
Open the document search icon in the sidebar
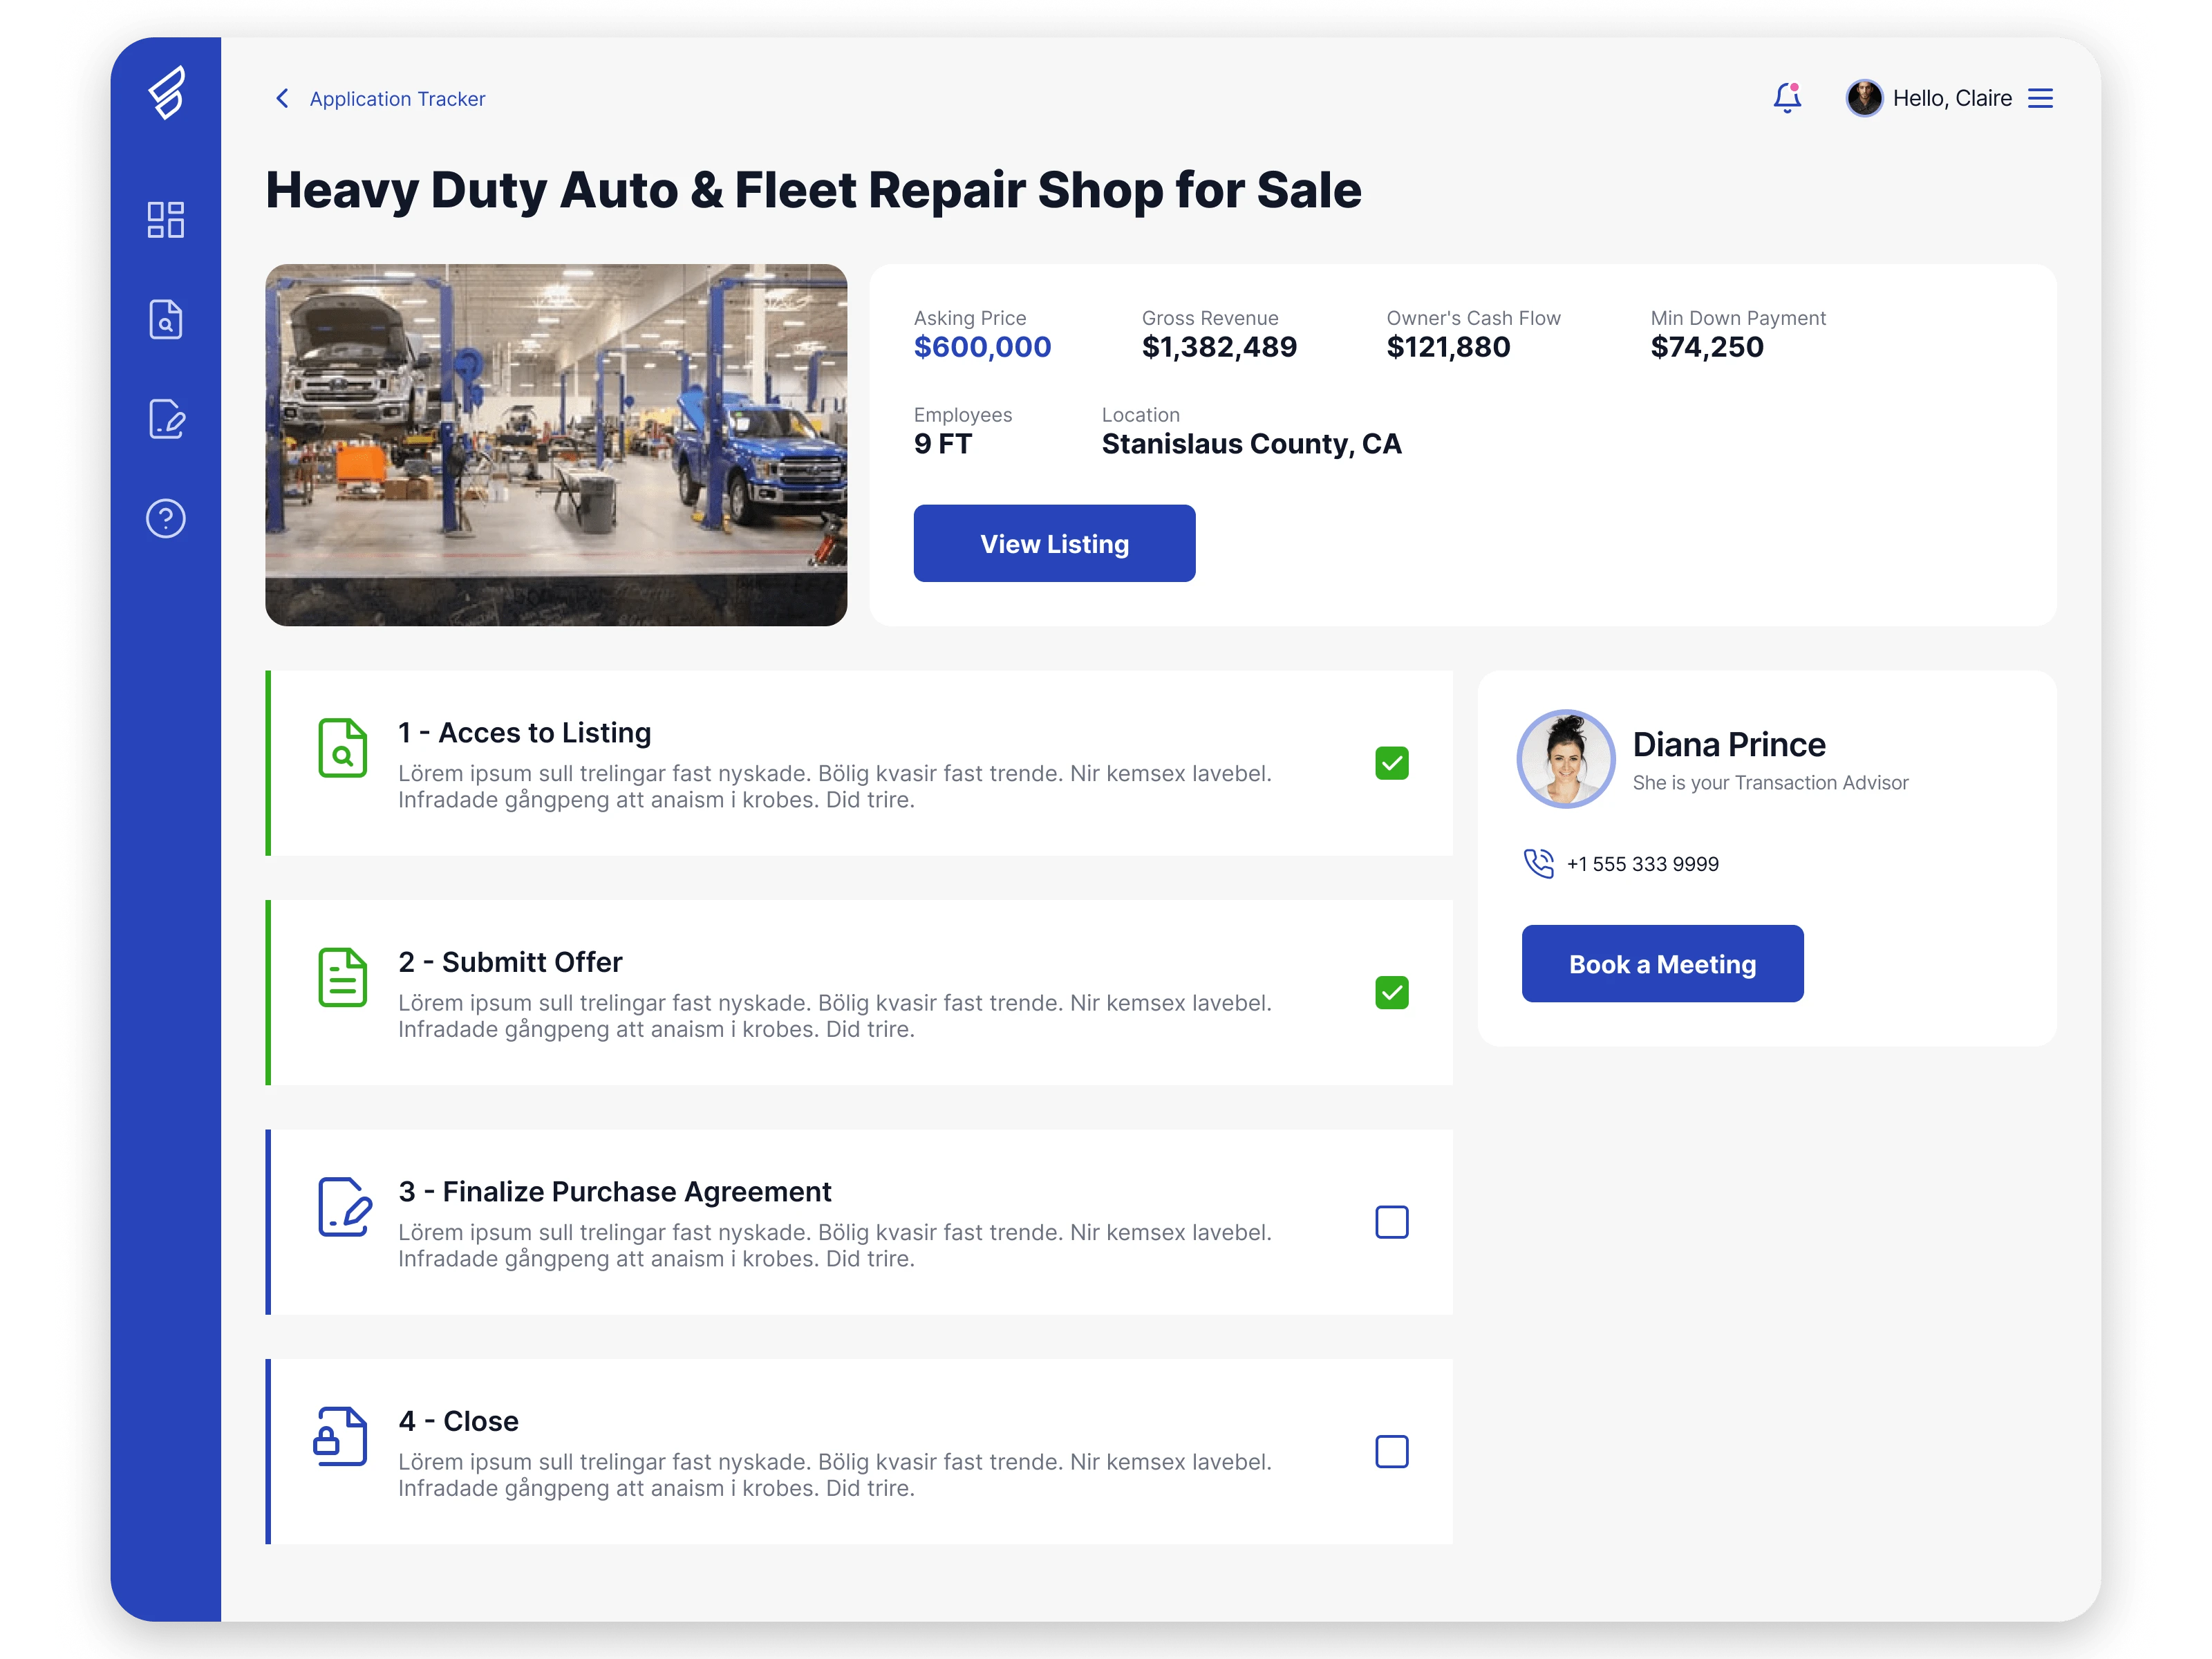pyautogui.click(x=166, y=320)
